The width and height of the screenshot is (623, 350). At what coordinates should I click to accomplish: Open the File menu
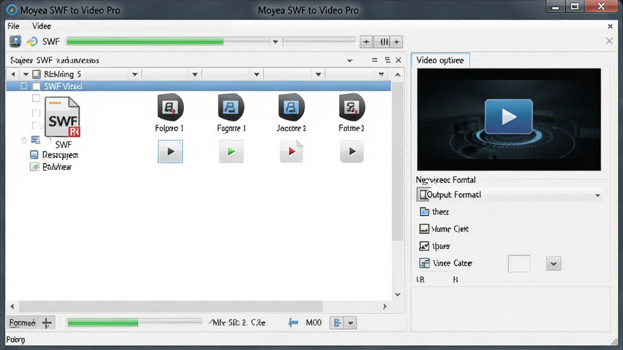[13, 26]
